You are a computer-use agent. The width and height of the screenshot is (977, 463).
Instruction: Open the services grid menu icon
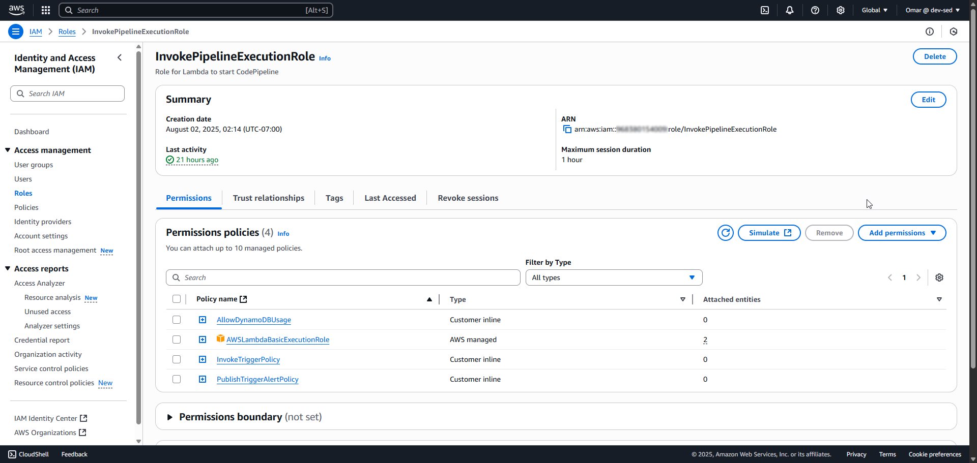point(46,10)
